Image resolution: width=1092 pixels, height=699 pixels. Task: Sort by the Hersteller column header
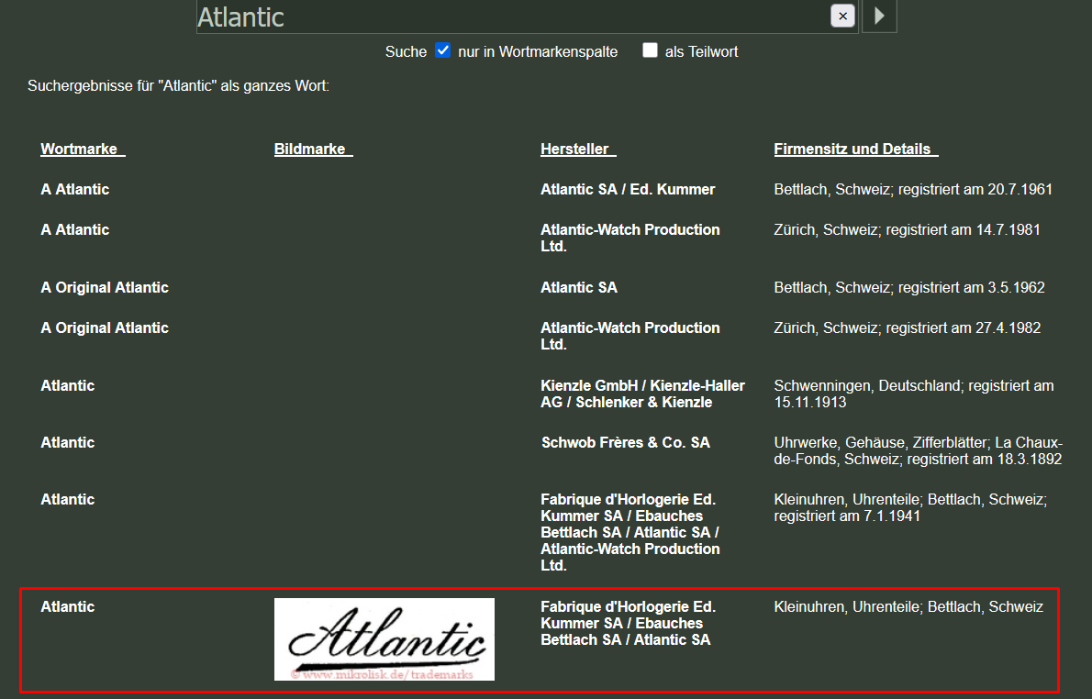pyautogui.click(x=578, y=149)
